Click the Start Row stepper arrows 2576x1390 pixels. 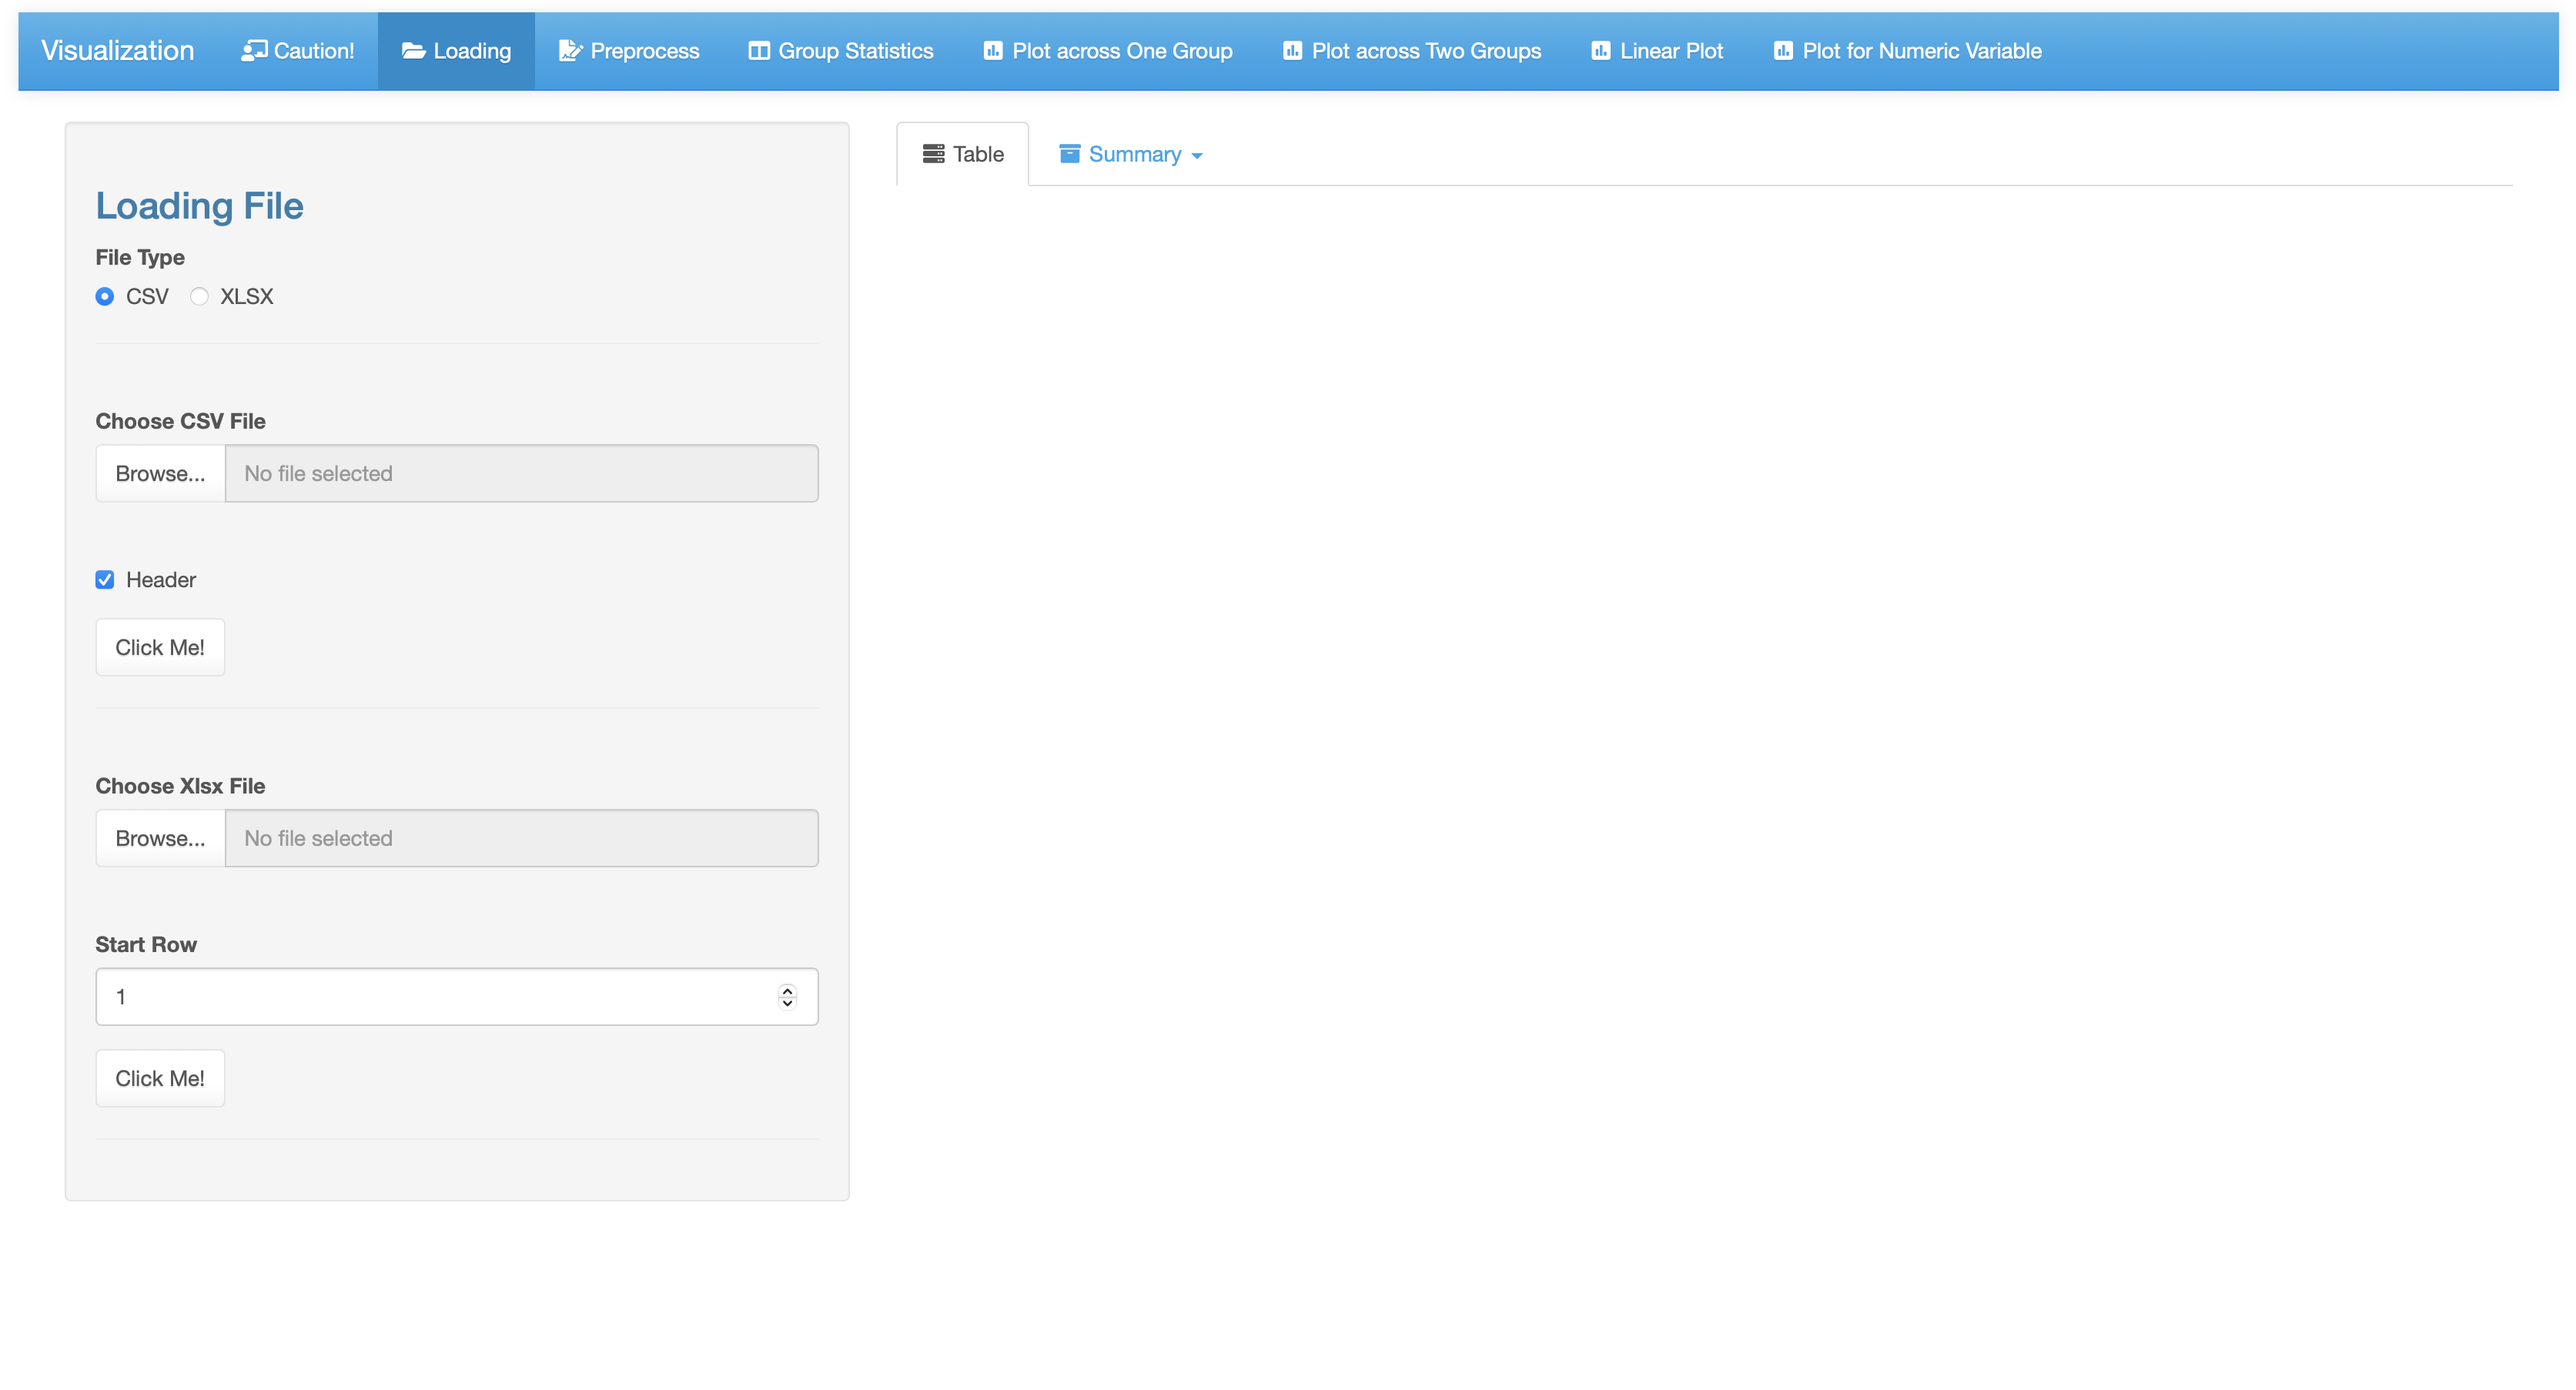[787, 997]
